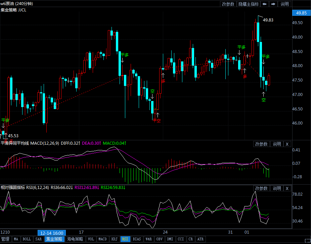
Task: Click the right arrow navigation button
Action: click(273, 4)
